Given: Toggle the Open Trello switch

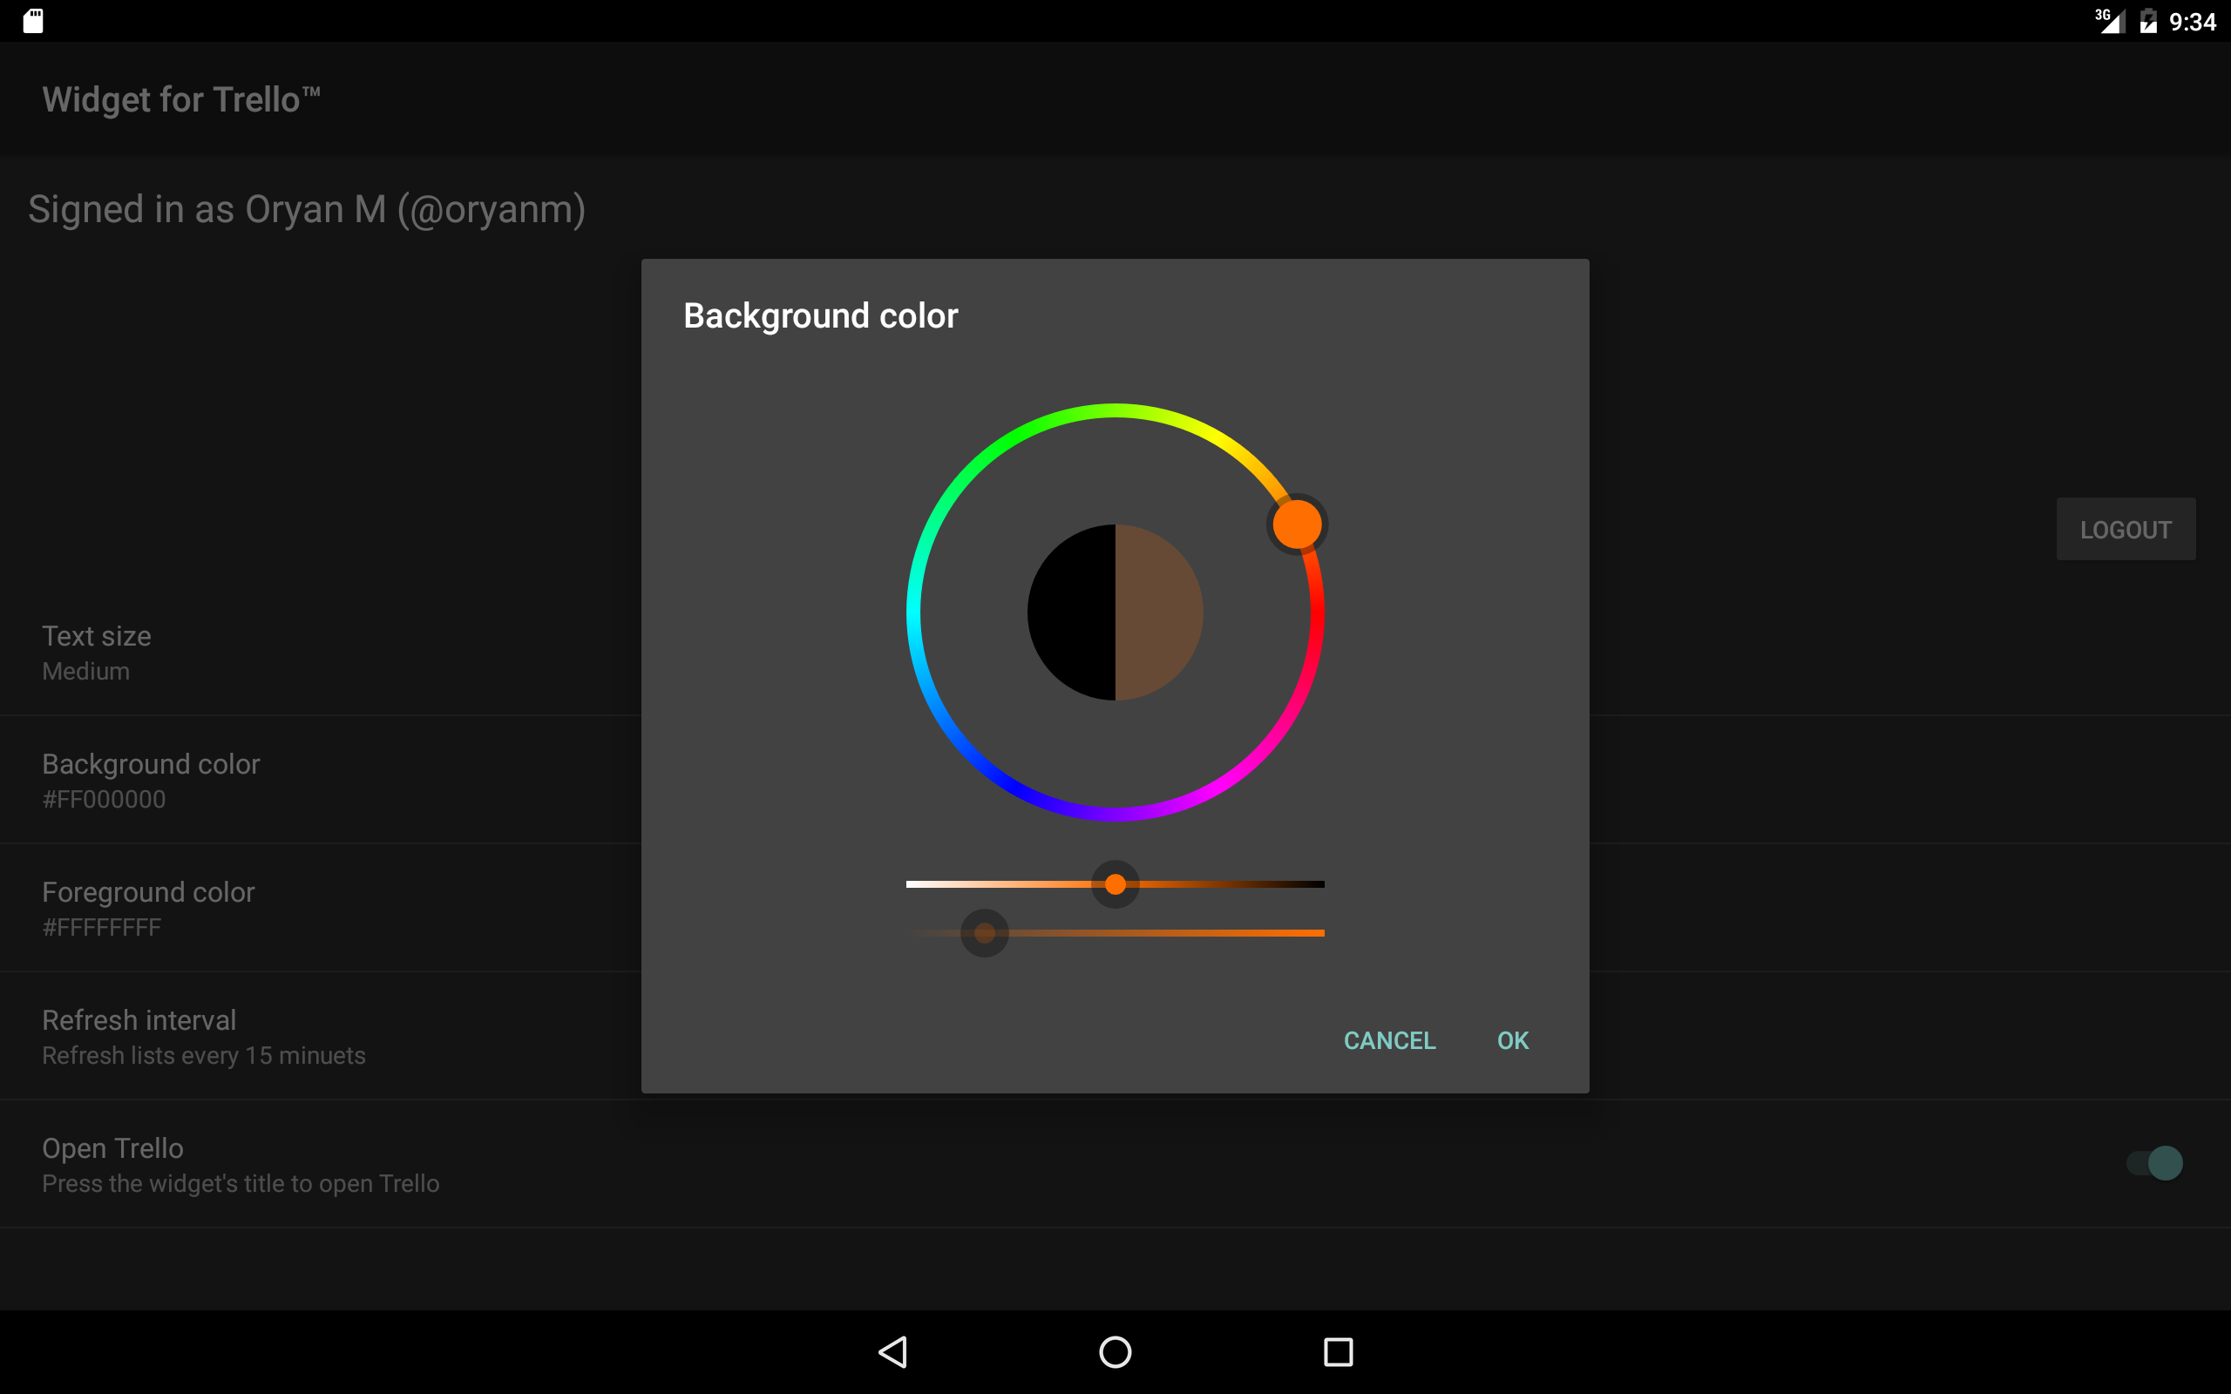Looking at the screenshot, I should (2153, 1162).
